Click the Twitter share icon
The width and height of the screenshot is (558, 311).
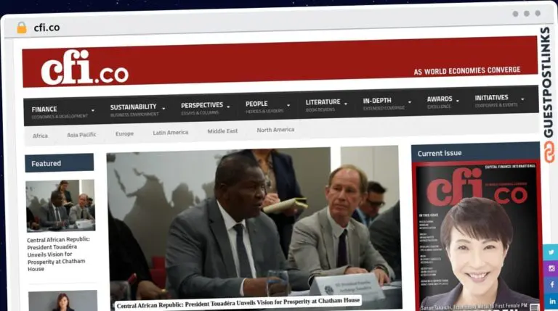551,252
